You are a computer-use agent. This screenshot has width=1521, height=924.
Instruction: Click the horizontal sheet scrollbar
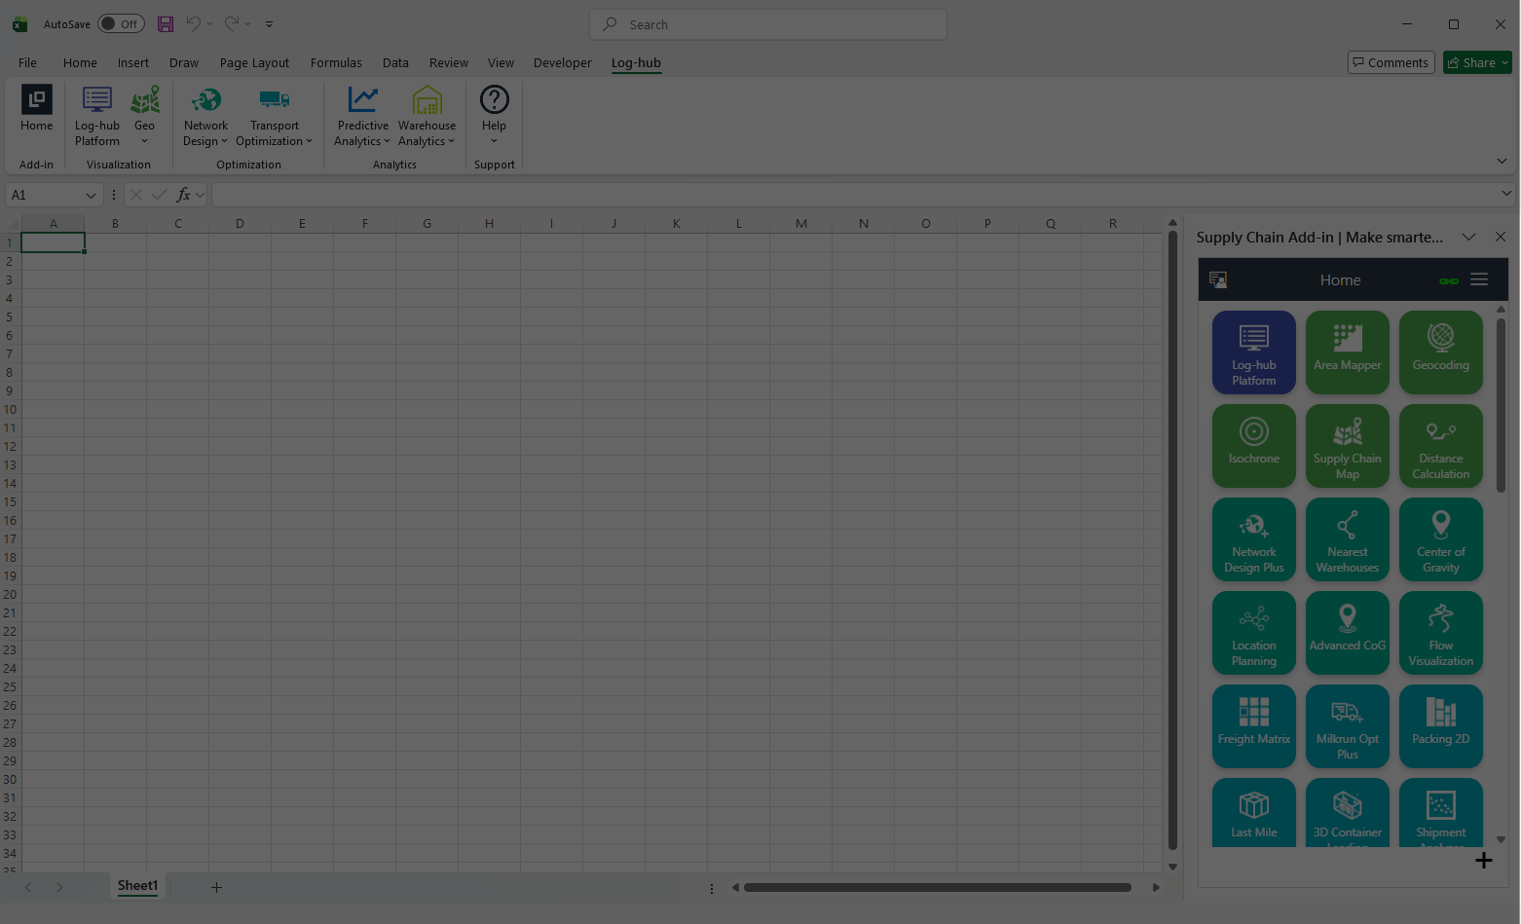coord(937,887)
